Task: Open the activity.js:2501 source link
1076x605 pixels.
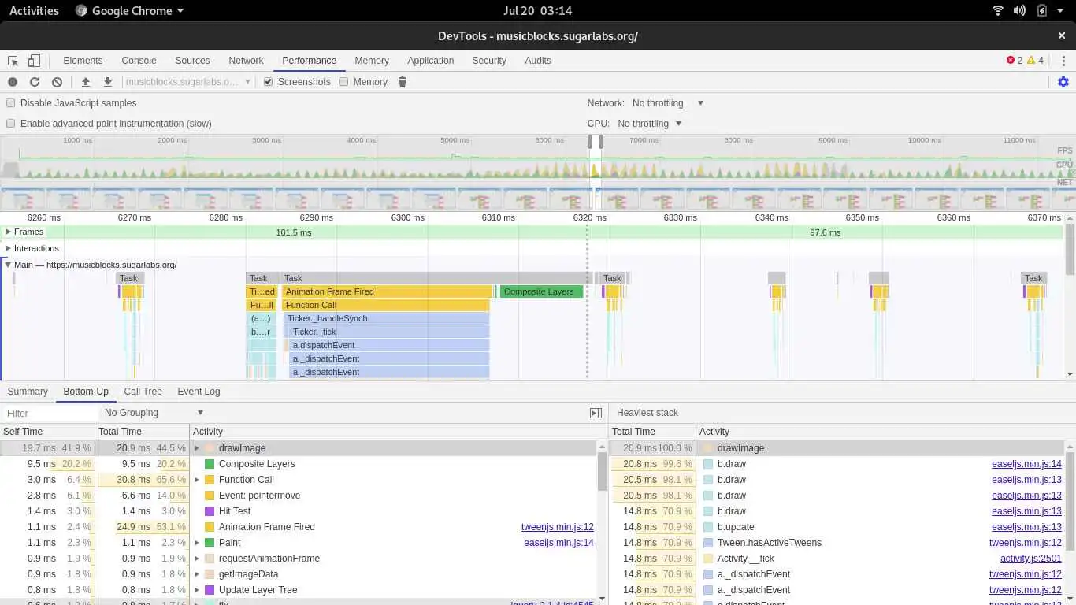Action: [1031, 559]
